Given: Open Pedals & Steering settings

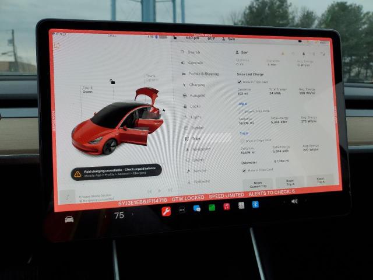Looking at the screenshot, I should pos(200,74).
